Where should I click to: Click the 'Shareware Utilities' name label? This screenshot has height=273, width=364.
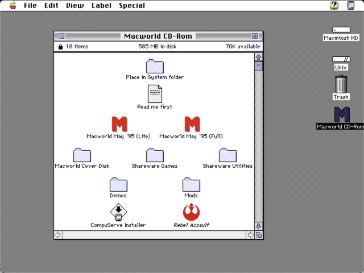(x=227, y=166)
